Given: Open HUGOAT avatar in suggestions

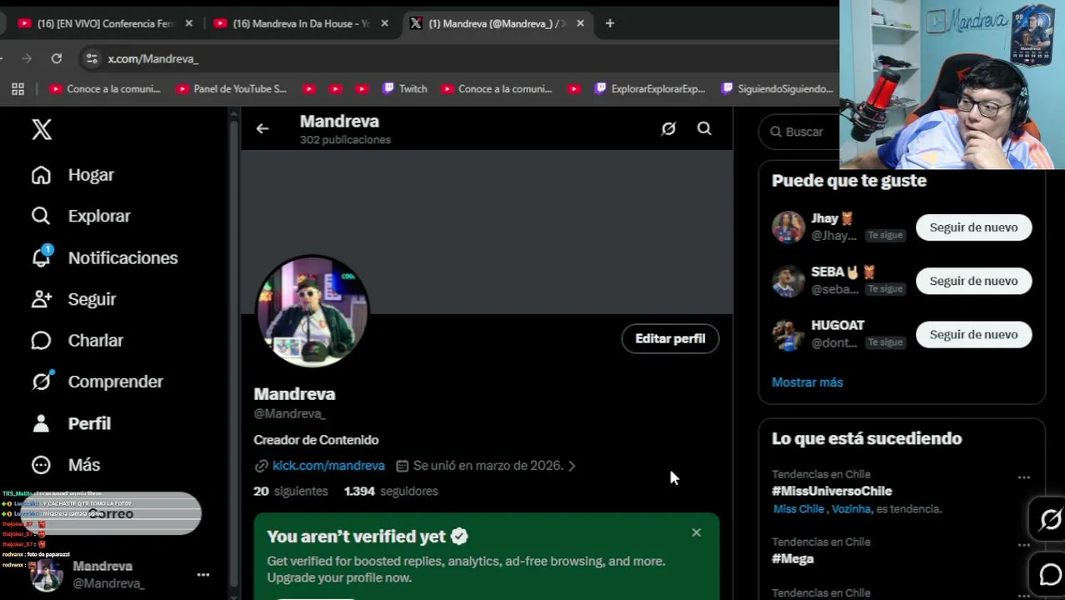Looking at the screenshot, I should click(787, 334).
